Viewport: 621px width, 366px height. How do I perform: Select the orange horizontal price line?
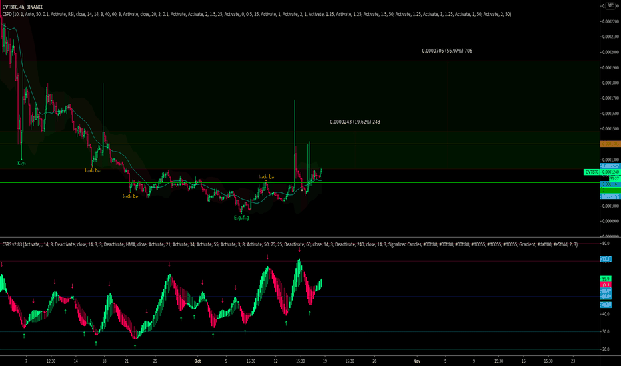(x=300, y=144)
